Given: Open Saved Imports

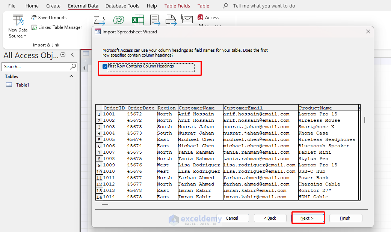Looking at the screenshot, I should [48, 17].
